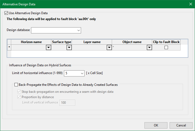
Task: Click the Surface type column header
Action: point(62,42)
